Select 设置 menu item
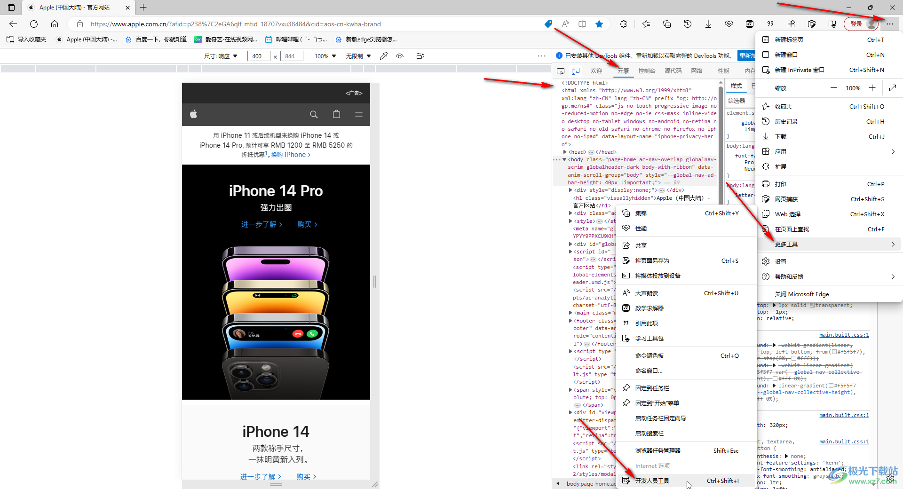This screenshot has width=903, height=489. pyautogui.click(x=830, y=261)
